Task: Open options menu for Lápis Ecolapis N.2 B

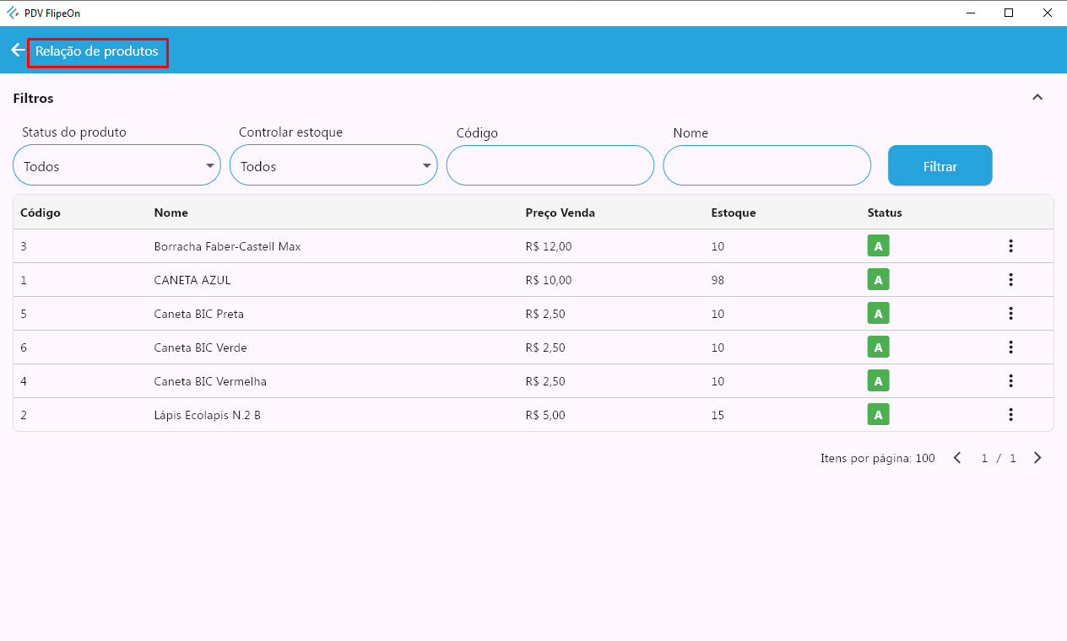Action: click(x=1010, y=415)
